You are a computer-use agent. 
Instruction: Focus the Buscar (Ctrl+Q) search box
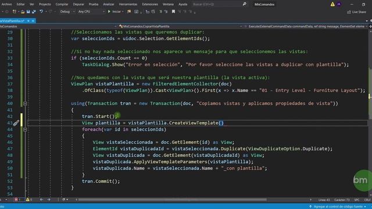coord(217,4)
